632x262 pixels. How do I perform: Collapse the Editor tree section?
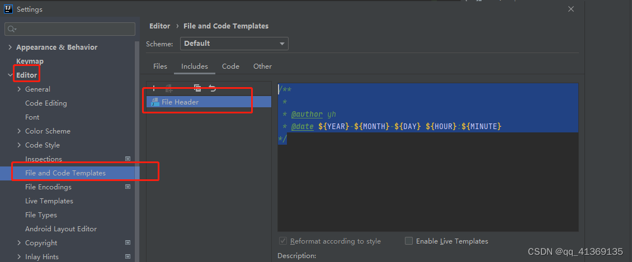[10, 75]
